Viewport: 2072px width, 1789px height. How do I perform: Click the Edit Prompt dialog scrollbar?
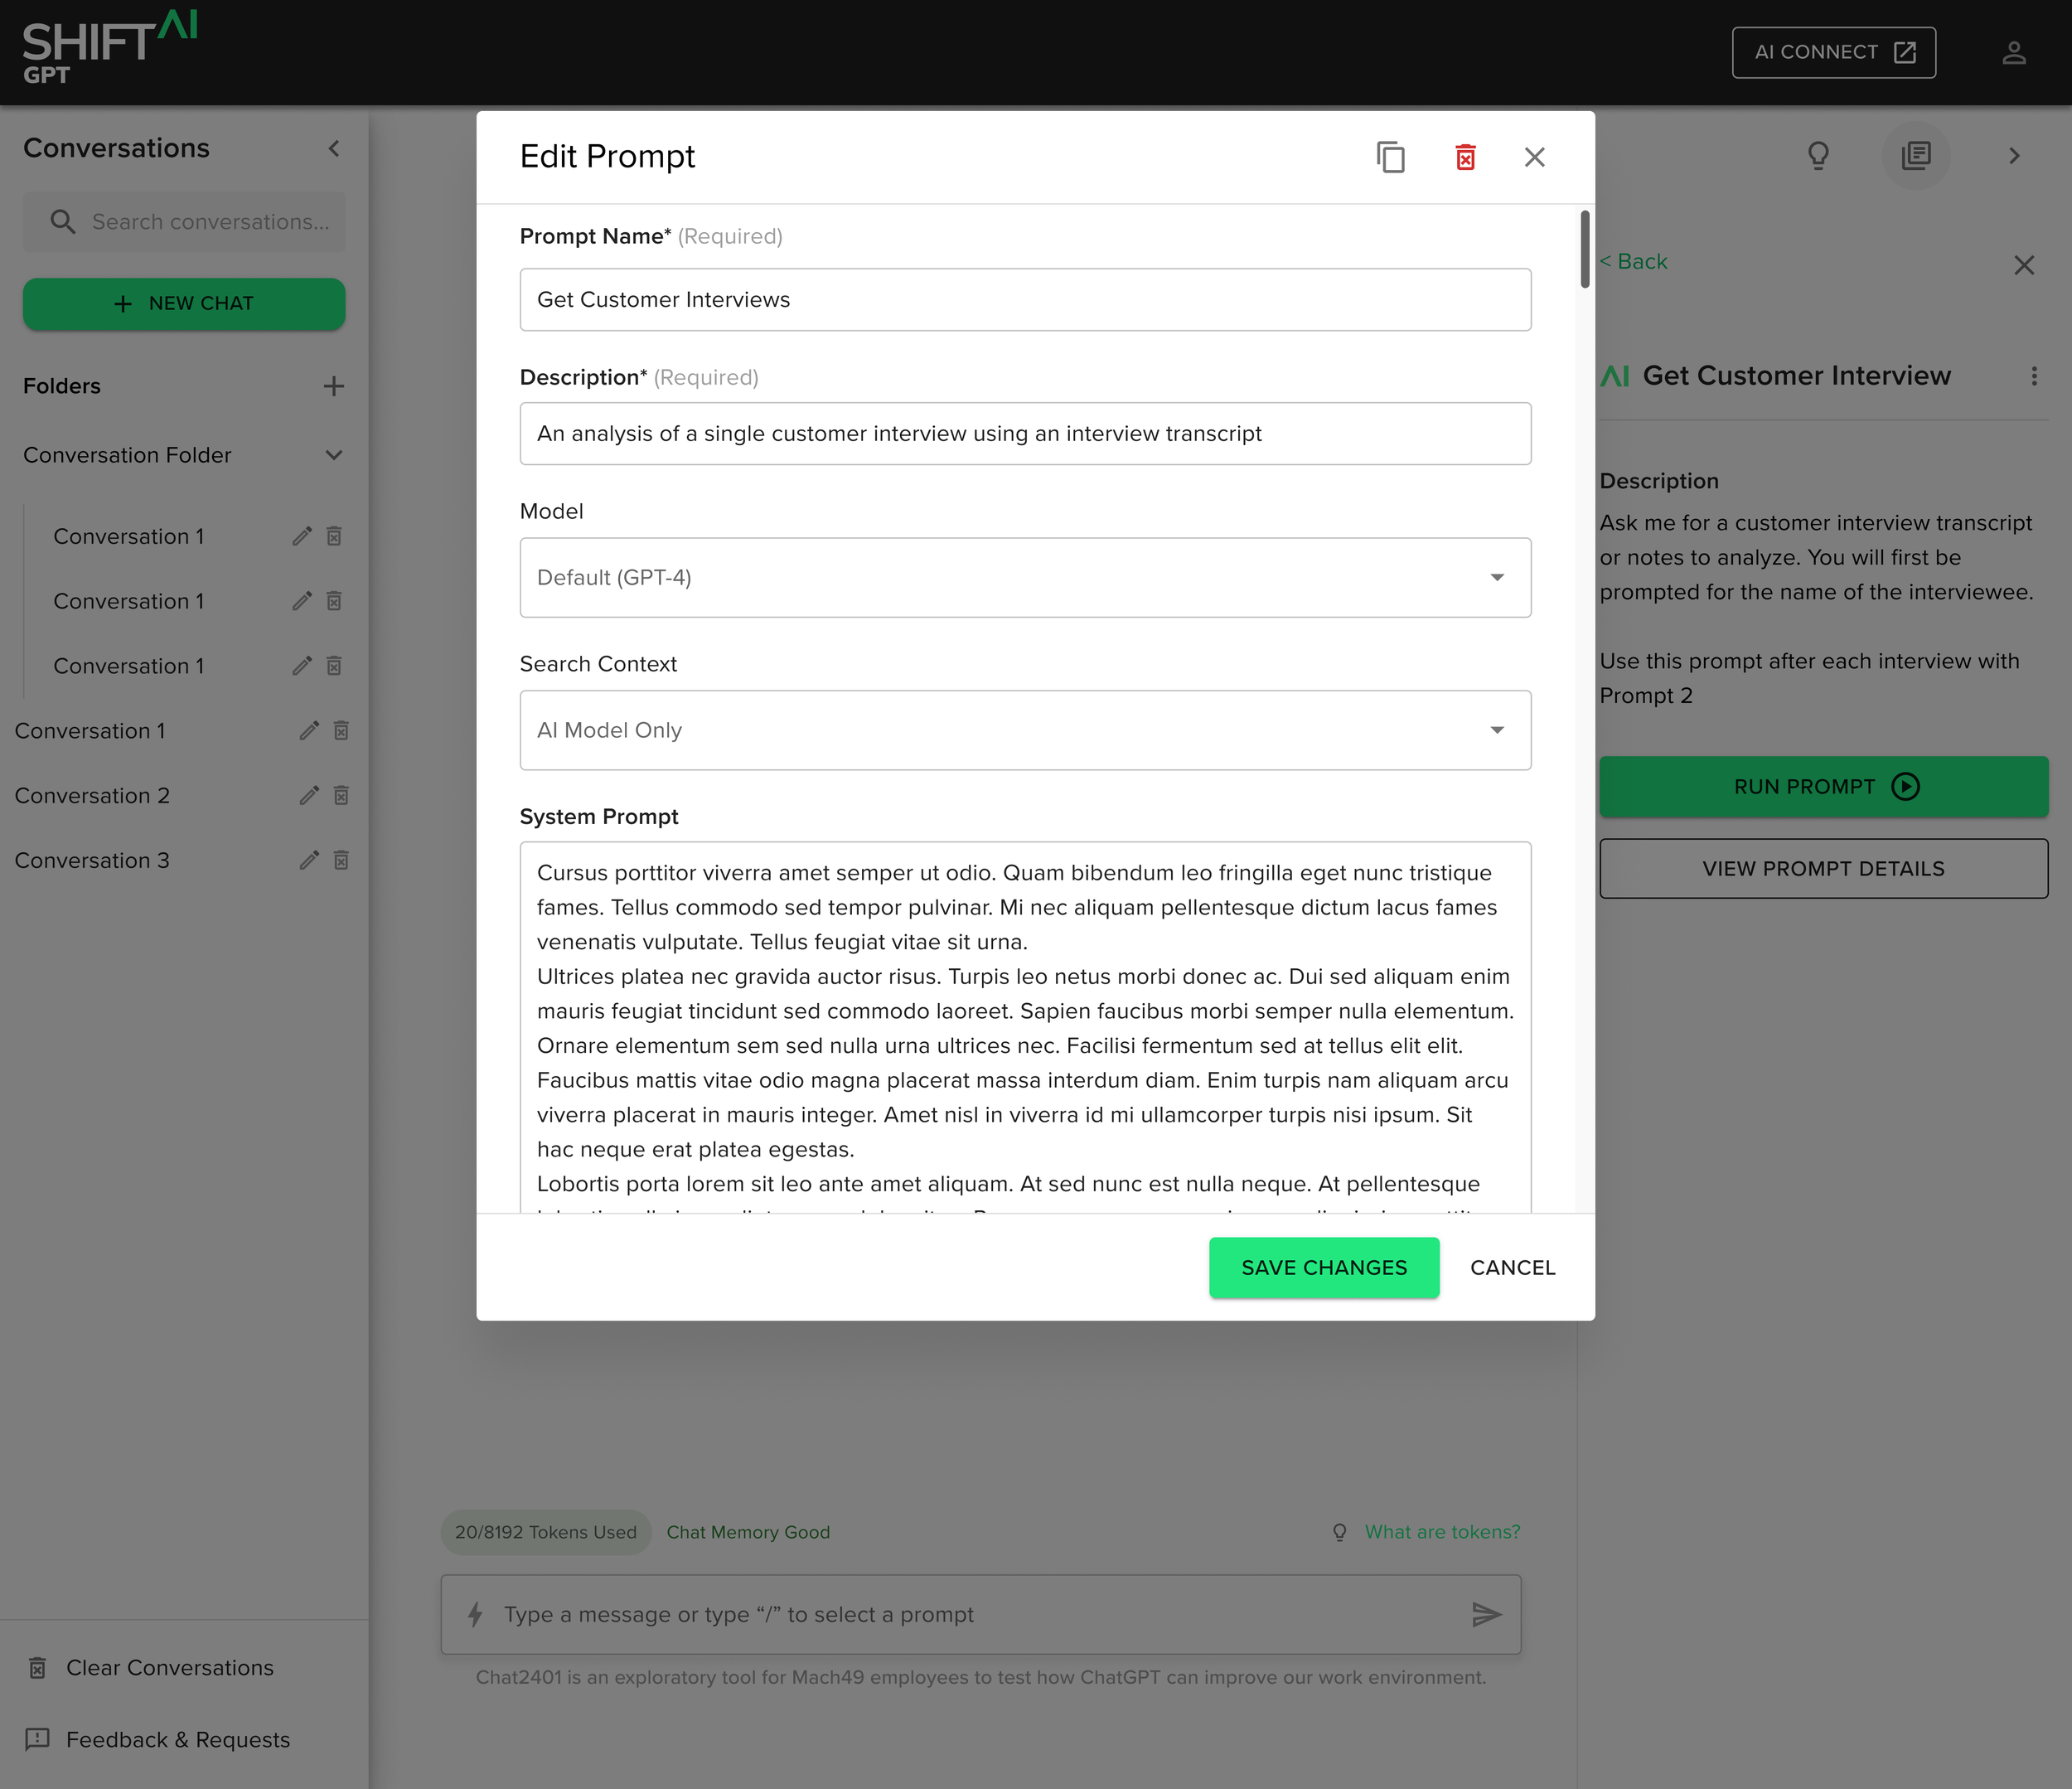(x=1584, y=248)
